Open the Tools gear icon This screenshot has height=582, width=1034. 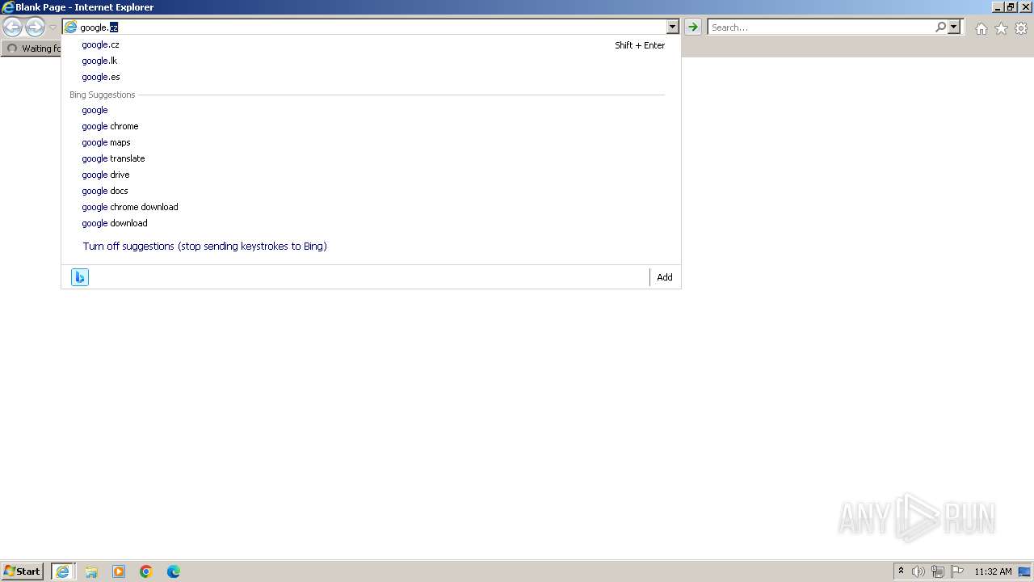pos(1021,28)
